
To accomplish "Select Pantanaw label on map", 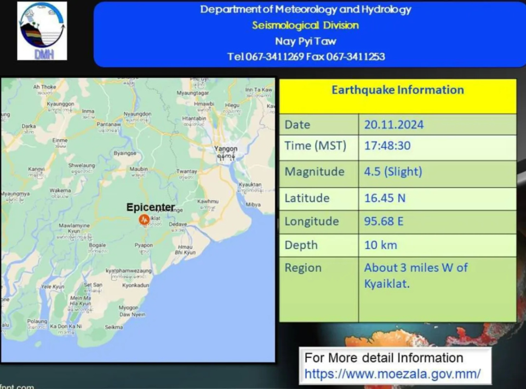I will pyautogui.click(x=108, y=124).
